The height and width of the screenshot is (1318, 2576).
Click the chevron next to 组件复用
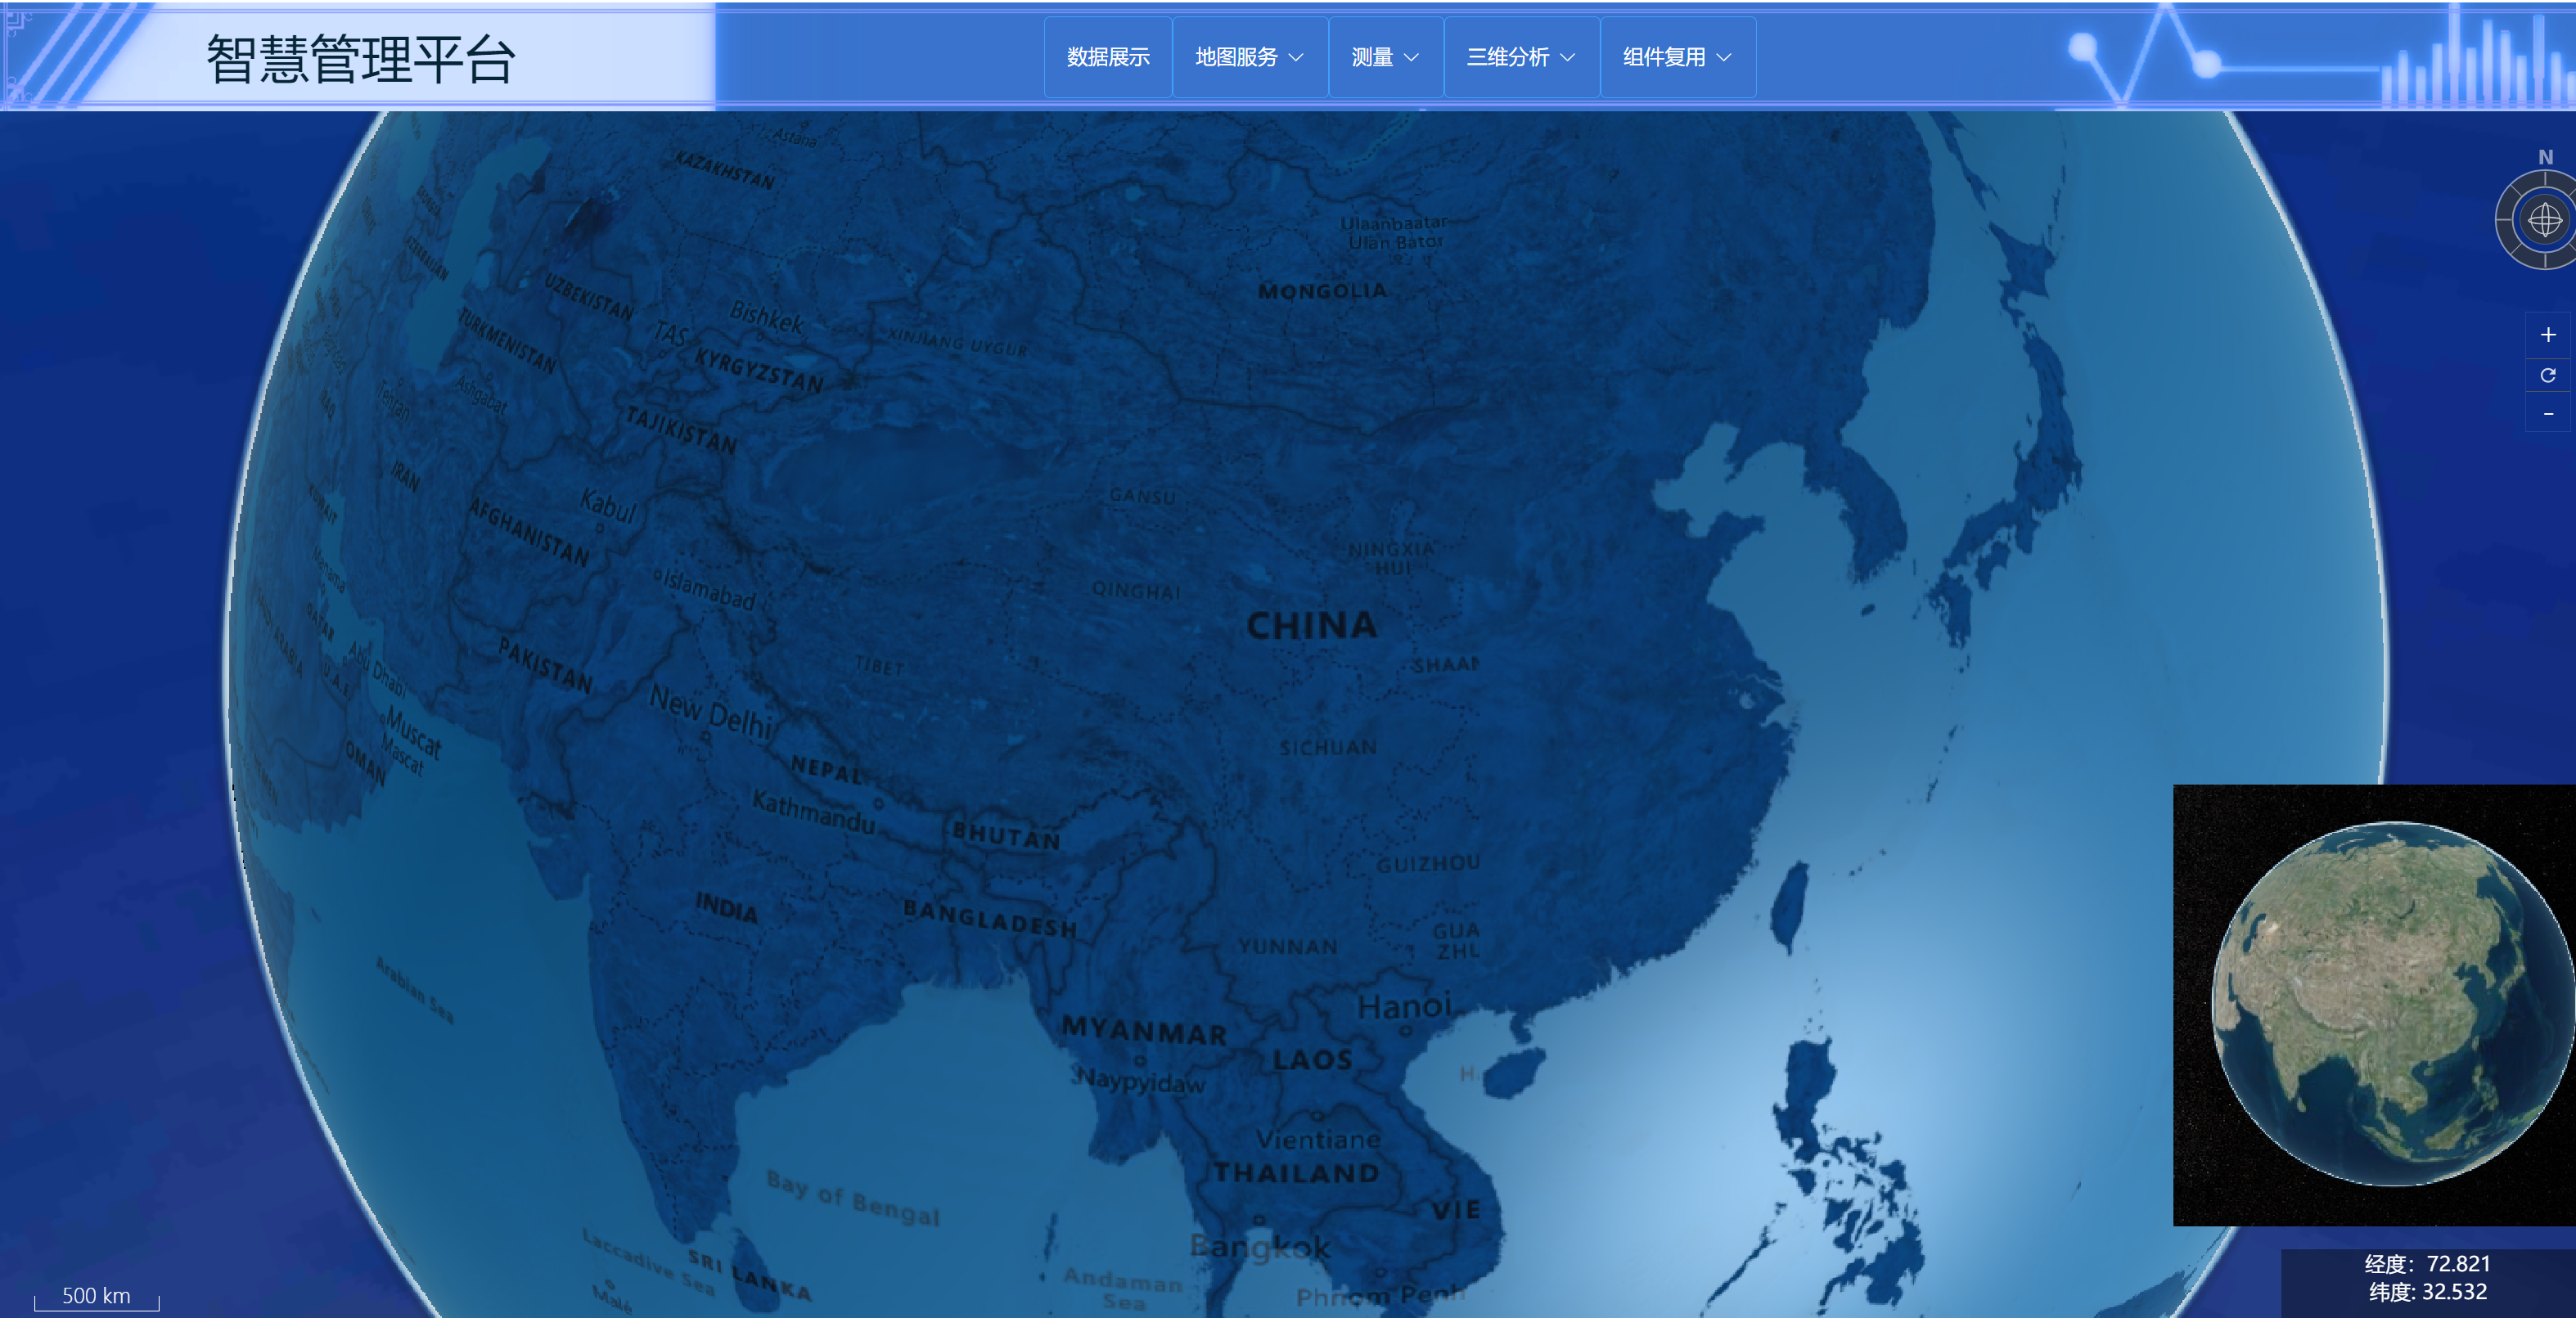click(1724, 58)
